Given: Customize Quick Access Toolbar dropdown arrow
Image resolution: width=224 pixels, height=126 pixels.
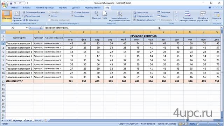Looking at the screenshot, I should [x=27, y=3].
